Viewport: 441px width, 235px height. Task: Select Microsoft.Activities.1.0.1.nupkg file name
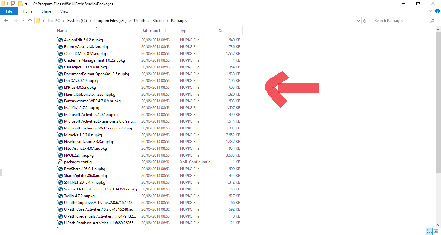pyautogui.click(x=91, y=115)
